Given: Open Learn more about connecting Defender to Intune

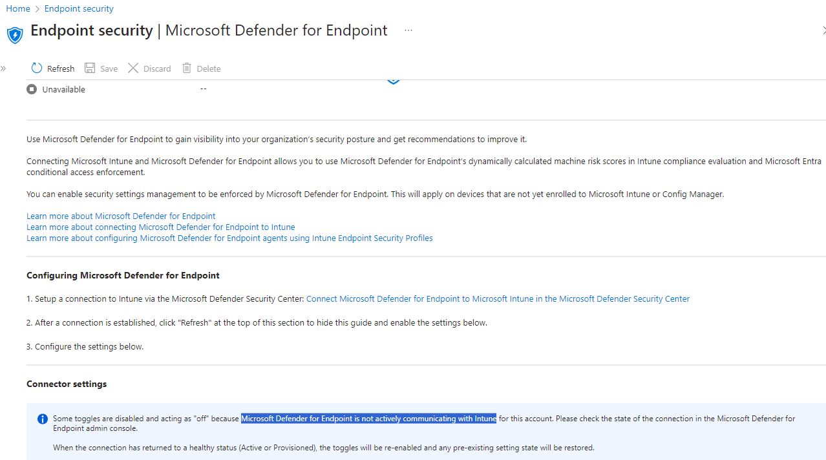Looking at the screenshot, I should (x=161, y=227).
